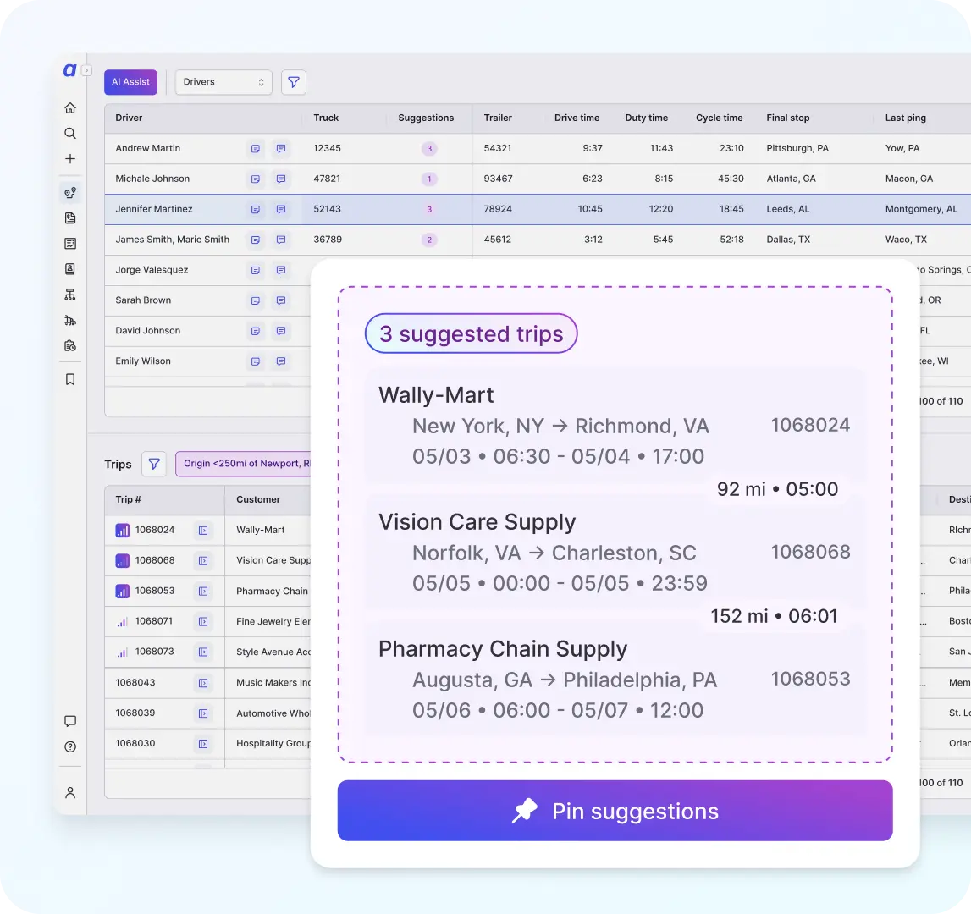Sort by the Customer column header

pos(258,499)
